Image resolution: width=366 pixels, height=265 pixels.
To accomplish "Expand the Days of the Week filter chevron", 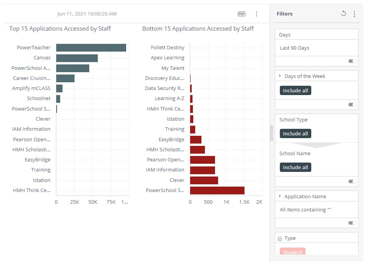I will (280, 76).
